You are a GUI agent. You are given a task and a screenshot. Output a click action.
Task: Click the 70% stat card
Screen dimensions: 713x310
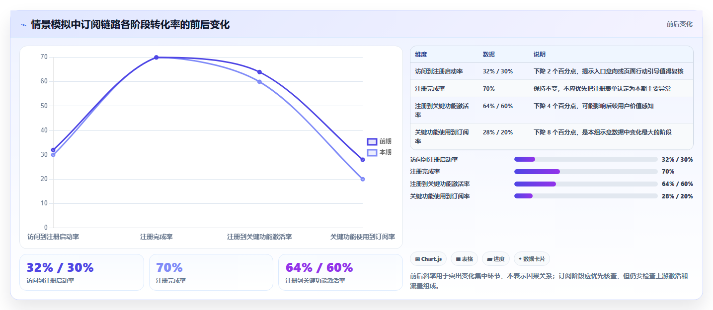click(x=211, y=272)
